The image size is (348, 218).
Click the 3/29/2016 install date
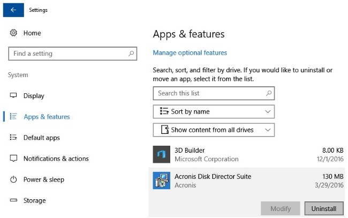[x=329, y=185]
